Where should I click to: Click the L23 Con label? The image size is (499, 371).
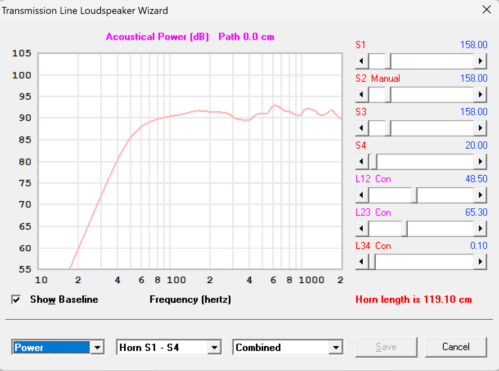[x=373, y=212]
